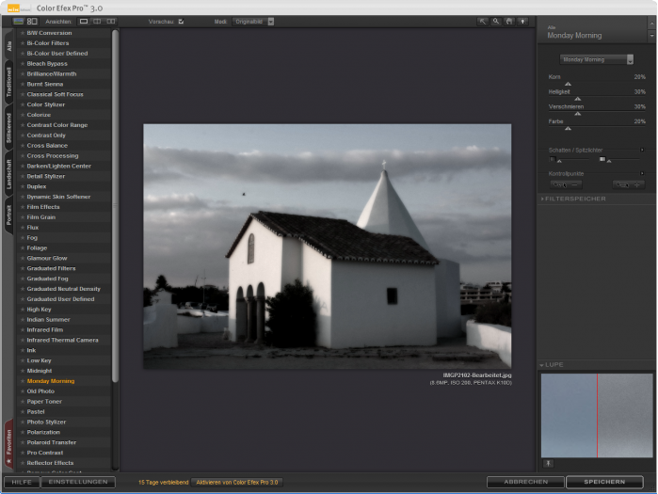658x494 pixels.
Task: Select the Old Photo filter in list
Action: [x=40, y=391]
